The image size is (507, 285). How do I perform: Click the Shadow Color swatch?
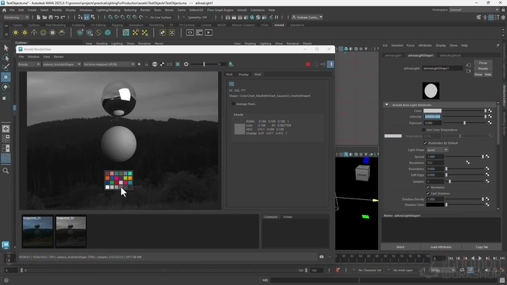tap(435, 205)
